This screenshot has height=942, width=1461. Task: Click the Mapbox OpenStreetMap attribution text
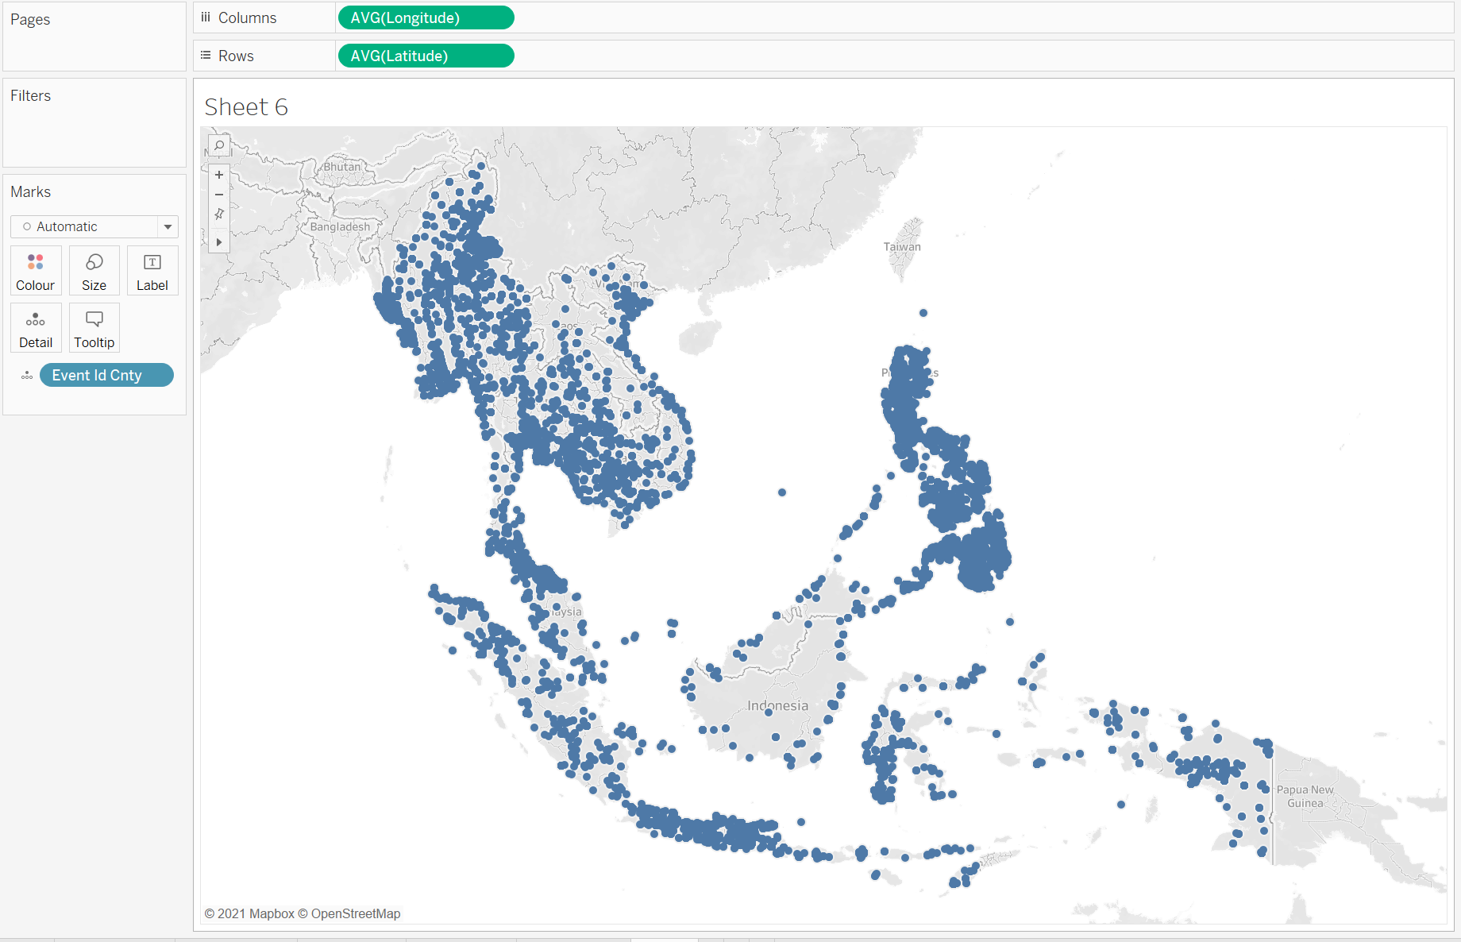coord(303,913)
